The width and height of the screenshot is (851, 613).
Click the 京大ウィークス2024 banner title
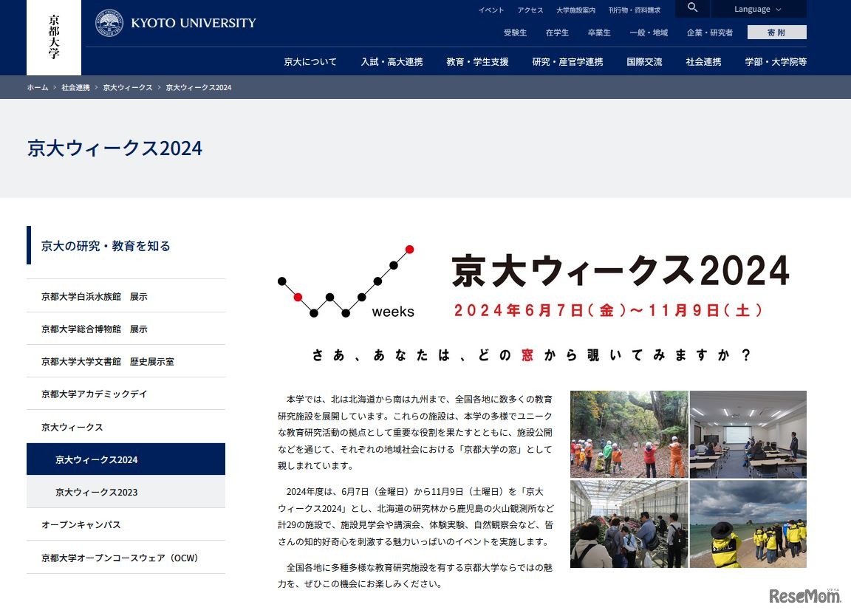coord(621,270)
